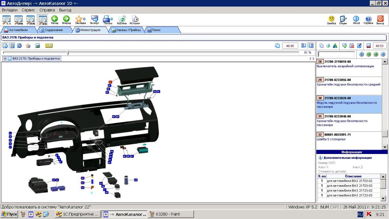Select part 31 Кронштейн подушки безопасности пассажира
The width and height of the screenshot is (389, 219).
point(349,122)
